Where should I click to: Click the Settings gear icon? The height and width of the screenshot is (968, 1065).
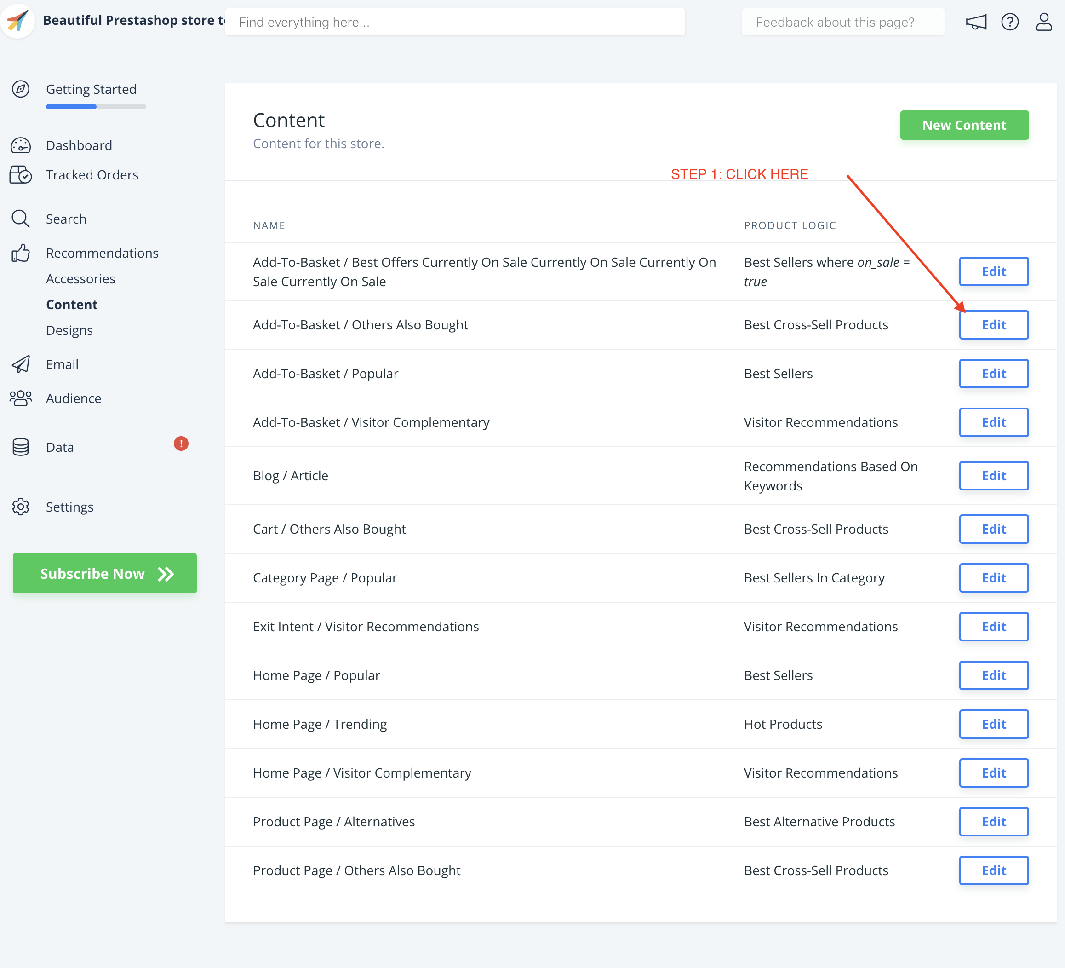coord(21,507)
